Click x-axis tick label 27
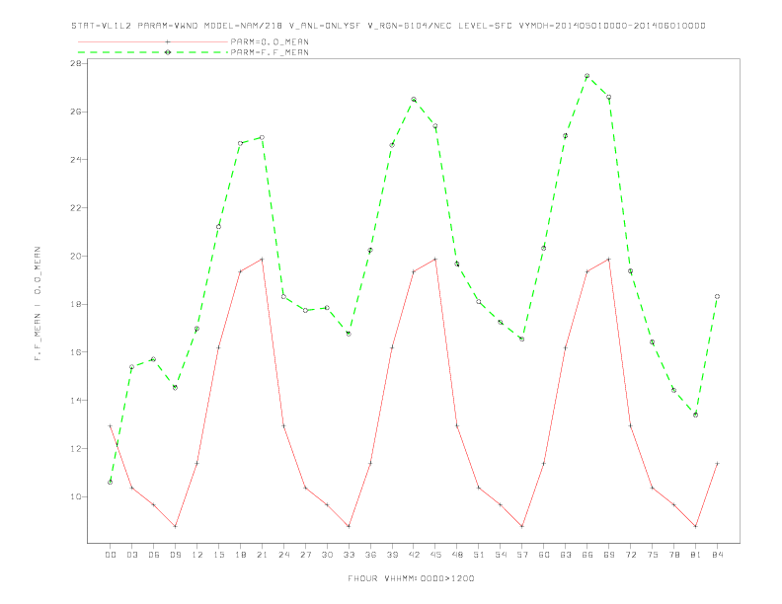 [x=305, y=555]
